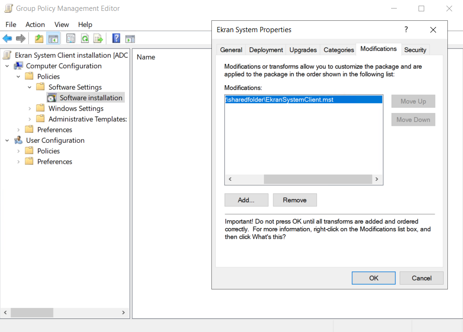The width and height of the screenshot is (463, 332).
Task: Toggle Show/Hide Action Pane toolbar icon
Action: [x=130, y=39]
